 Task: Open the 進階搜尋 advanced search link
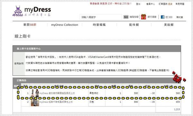134,17
